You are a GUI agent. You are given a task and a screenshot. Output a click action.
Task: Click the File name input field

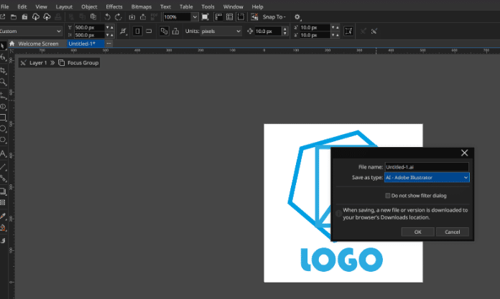[427, 167]
